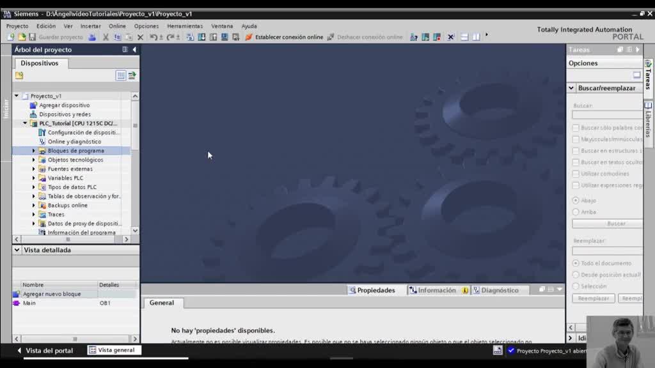Click the overview grid icon in project tree

(x=121, y=75)
